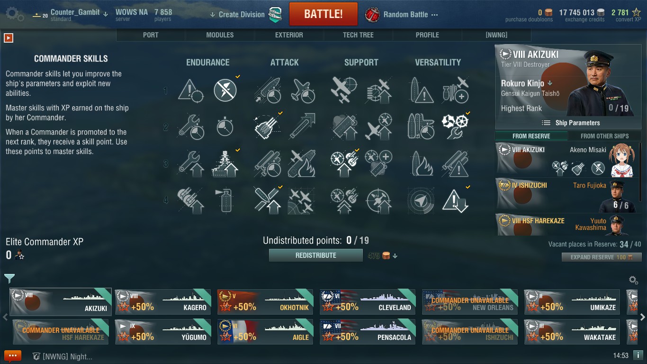Click the Expand Reserve button

pyautogui.click(x=602, y=257)
